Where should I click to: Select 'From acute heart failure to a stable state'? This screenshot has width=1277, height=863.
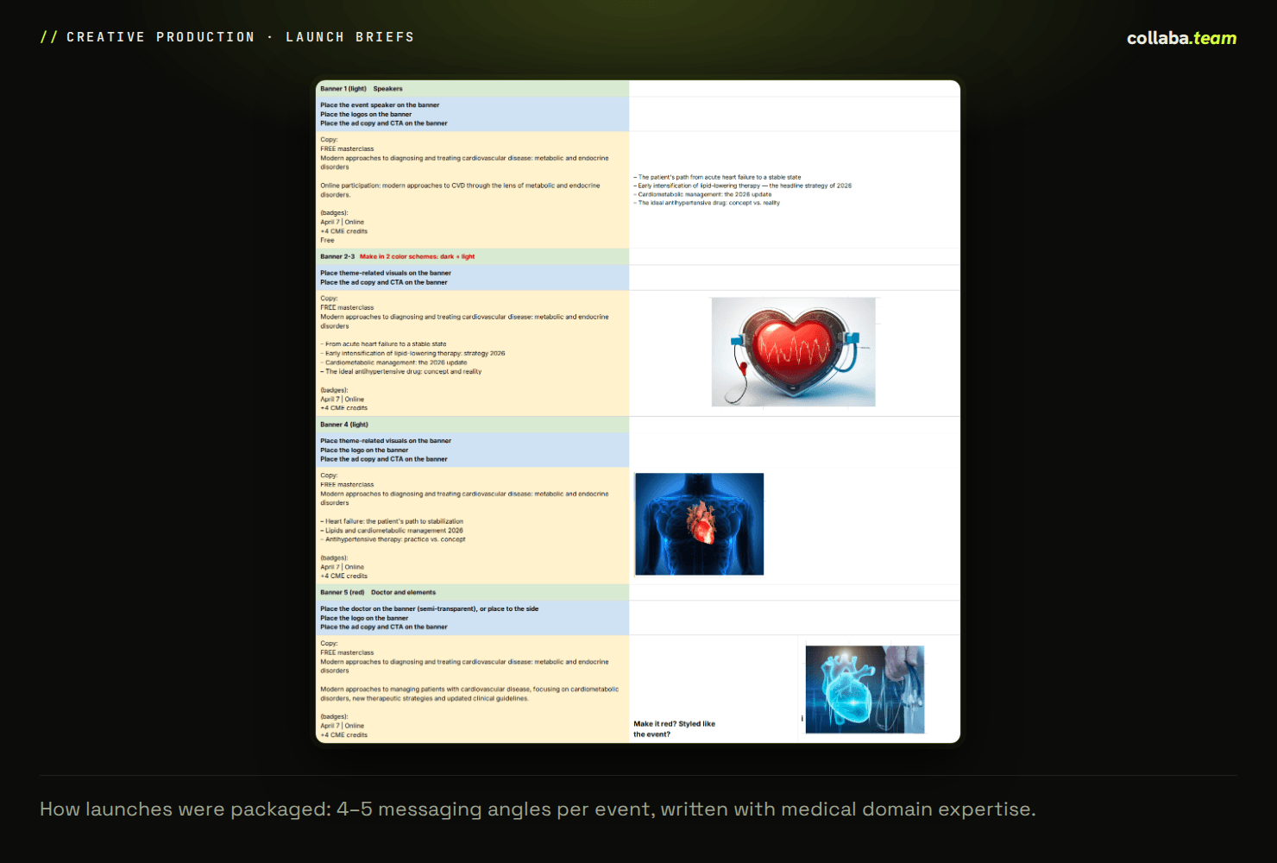coord(383,344)
